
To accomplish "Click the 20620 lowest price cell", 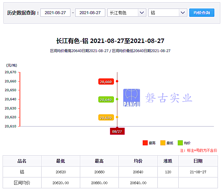I will pyautogui.click(x=61, y=172).
